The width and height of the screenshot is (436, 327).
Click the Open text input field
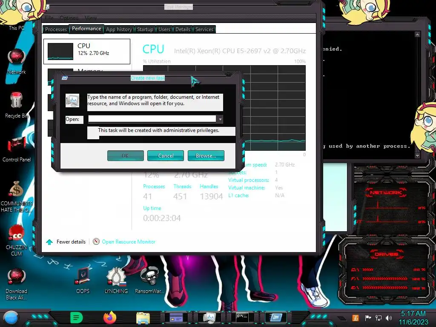[x=152, y=119]
